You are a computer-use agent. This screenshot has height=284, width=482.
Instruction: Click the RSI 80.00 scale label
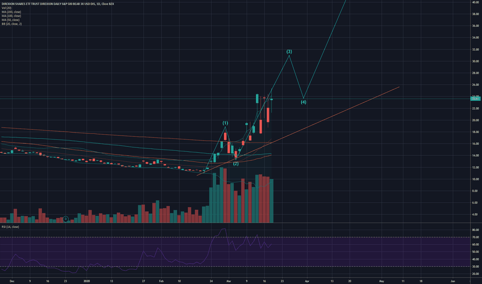click(475, 230)
